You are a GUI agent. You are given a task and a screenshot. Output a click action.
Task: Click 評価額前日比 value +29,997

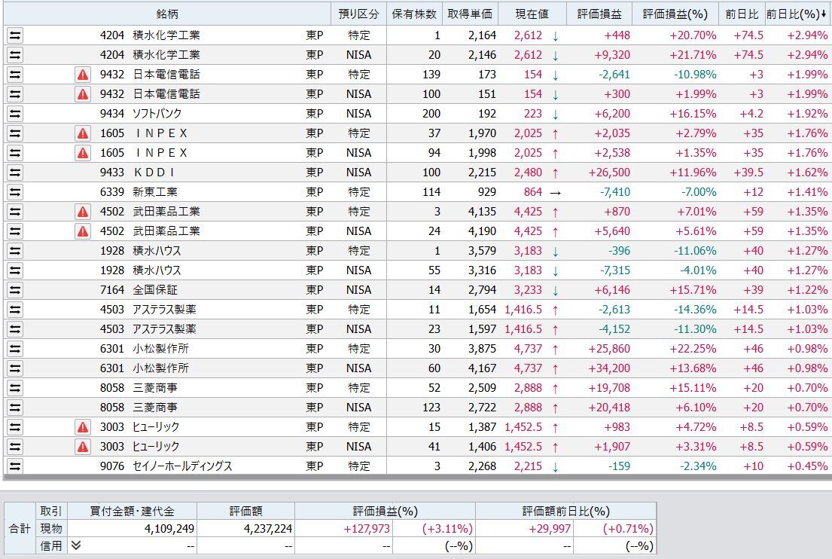(550, 529)
